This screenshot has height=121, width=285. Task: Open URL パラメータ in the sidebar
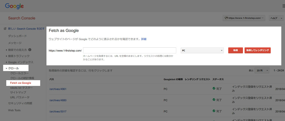20,97
